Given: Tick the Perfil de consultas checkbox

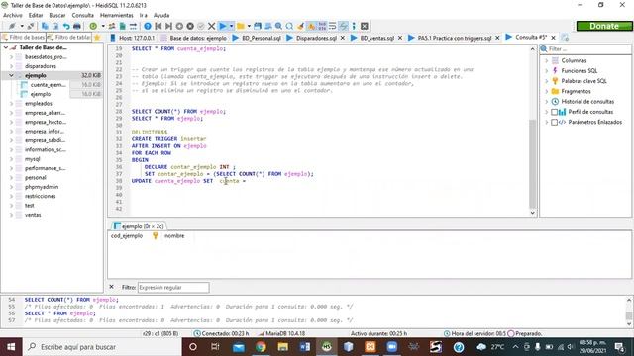Looking at the screenshot, I should coord(555,112).
